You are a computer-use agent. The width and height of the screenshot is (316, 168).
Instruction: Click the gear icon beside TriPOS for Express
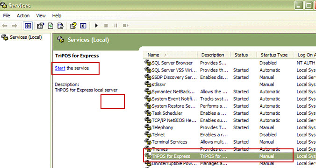pos(148,156)
